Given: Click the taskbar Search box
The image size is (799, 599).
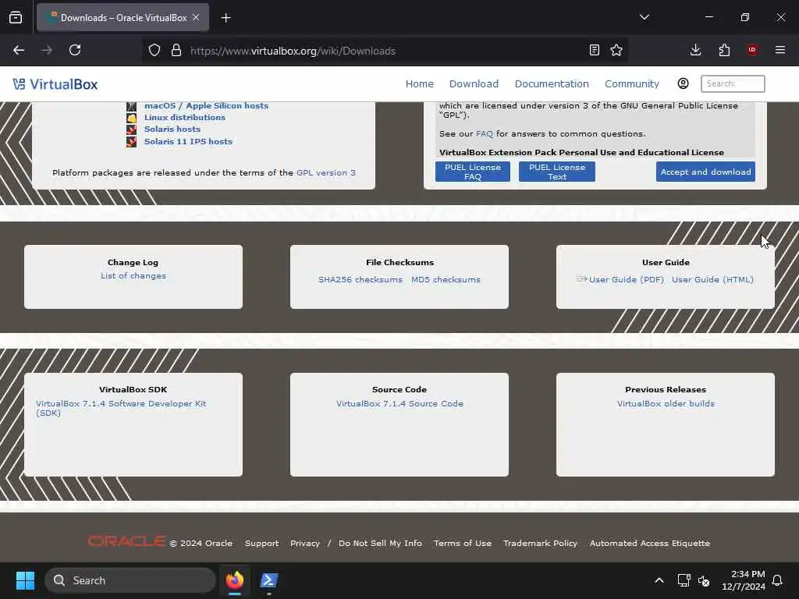Looking at the screenshot, I should (130, 580).
